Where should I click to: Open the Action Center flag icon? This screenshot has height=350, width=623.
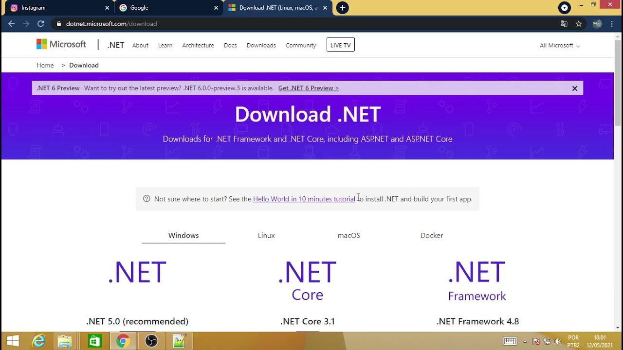pos(536,341)
